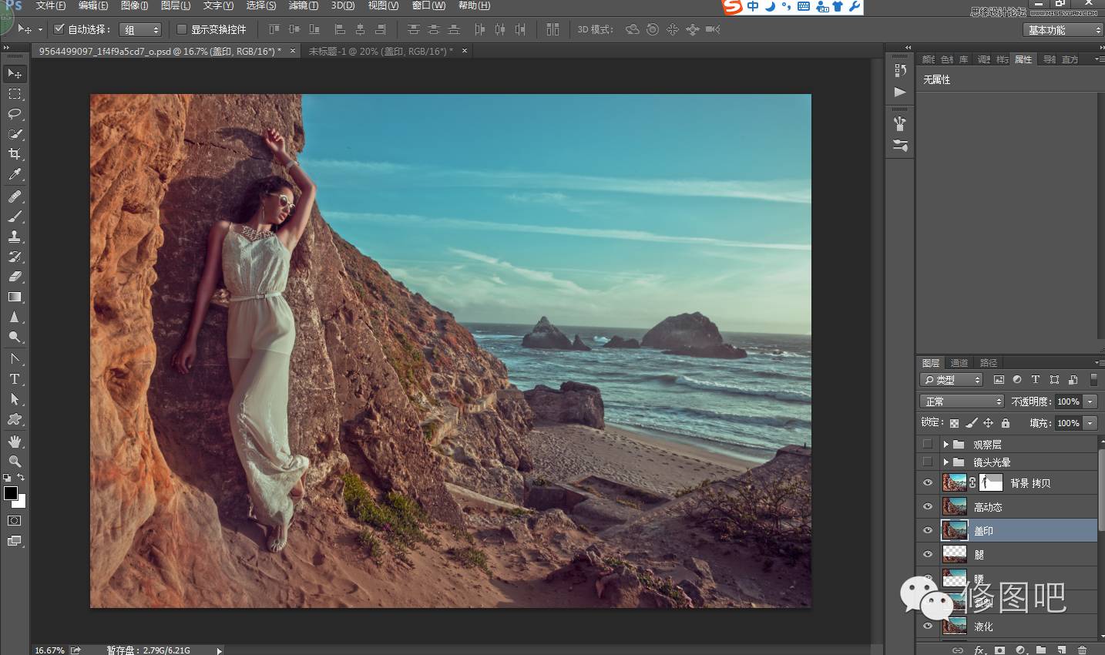Lock all for the layer (padlock icon)

1005,423
